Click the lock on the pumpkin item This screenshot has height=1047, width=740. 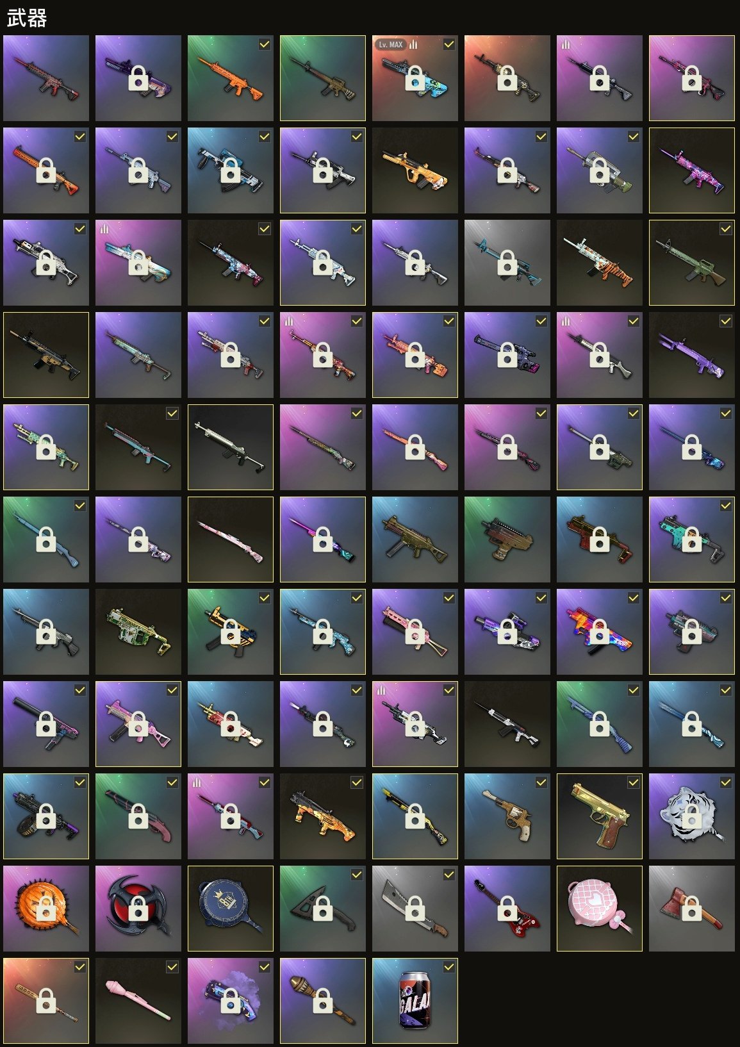click(46, 908)
